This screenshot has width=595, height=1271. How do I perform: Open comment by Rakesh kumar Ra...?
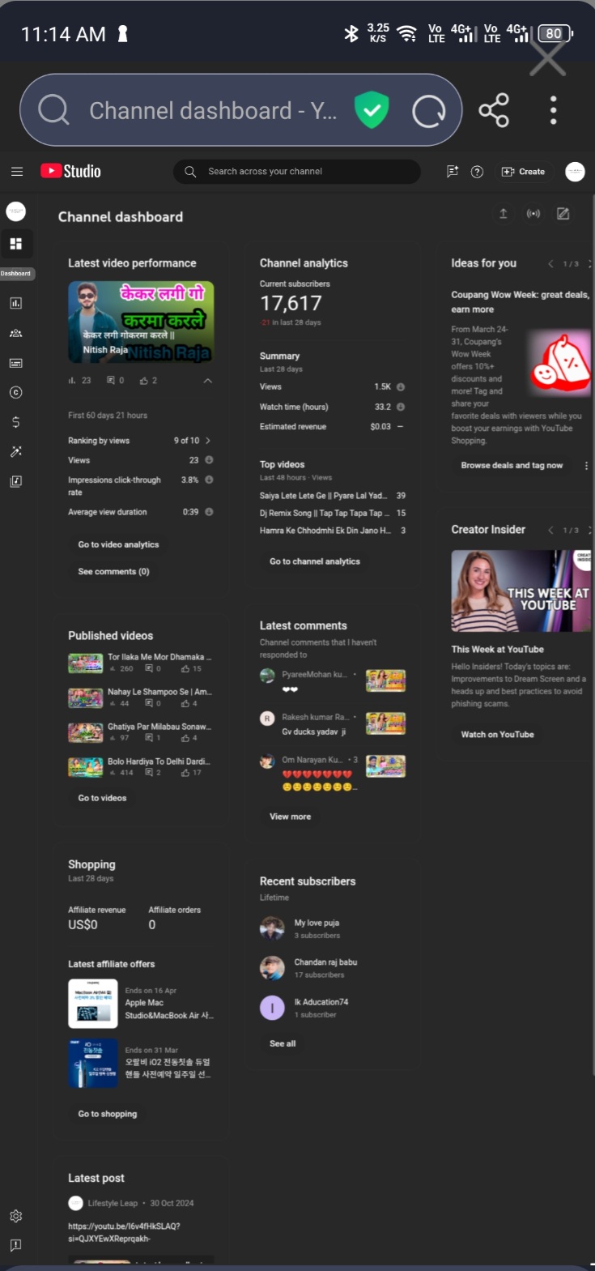point(332,723)
